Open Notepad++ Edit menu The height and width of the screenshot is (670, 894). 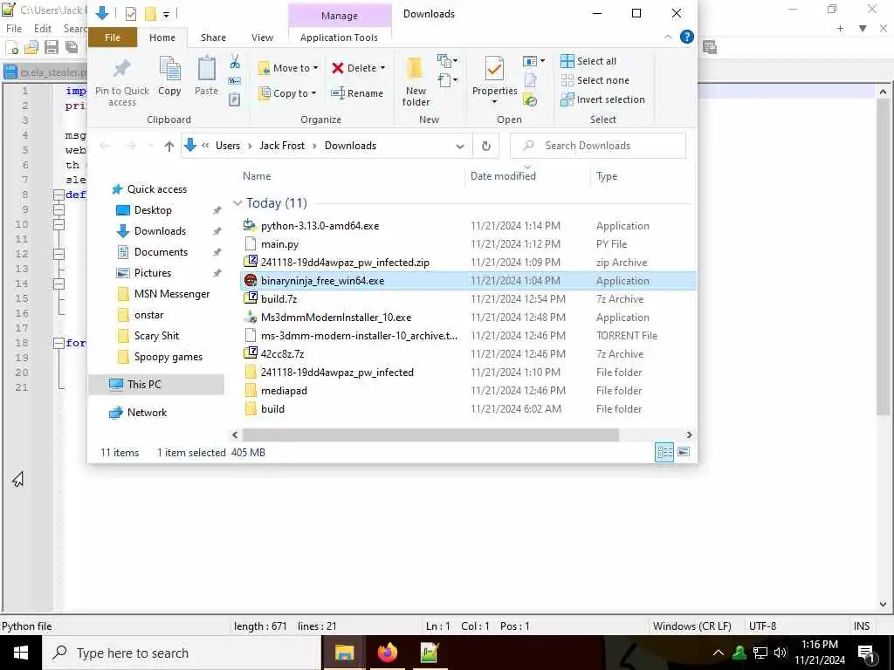42,29
